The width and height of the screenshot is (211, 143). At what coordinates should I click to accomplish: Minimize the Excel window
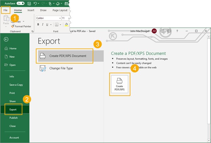187,31
